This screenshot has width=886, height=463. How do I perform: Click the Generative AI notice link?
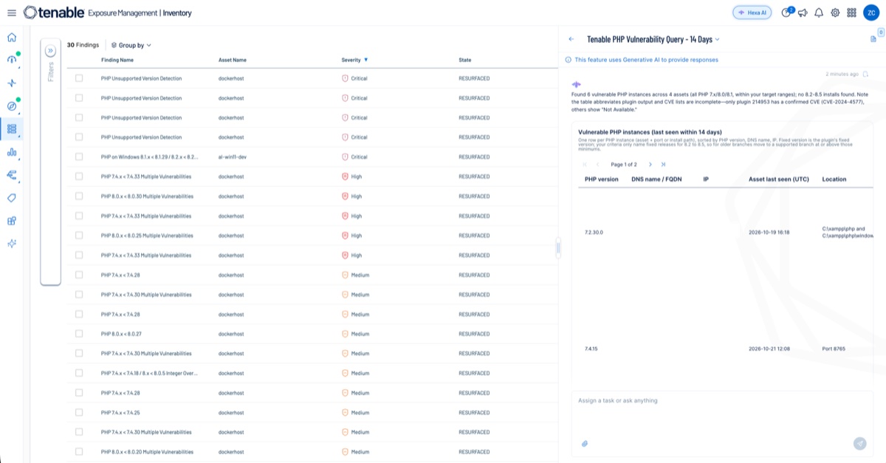click(x=646, y=60)
